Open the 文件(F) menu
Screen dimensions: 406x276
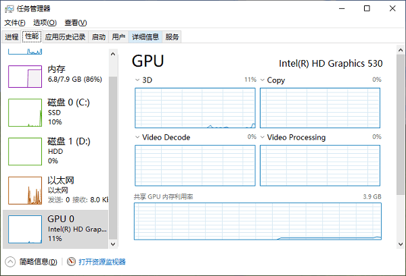click(x=14, y=23)
